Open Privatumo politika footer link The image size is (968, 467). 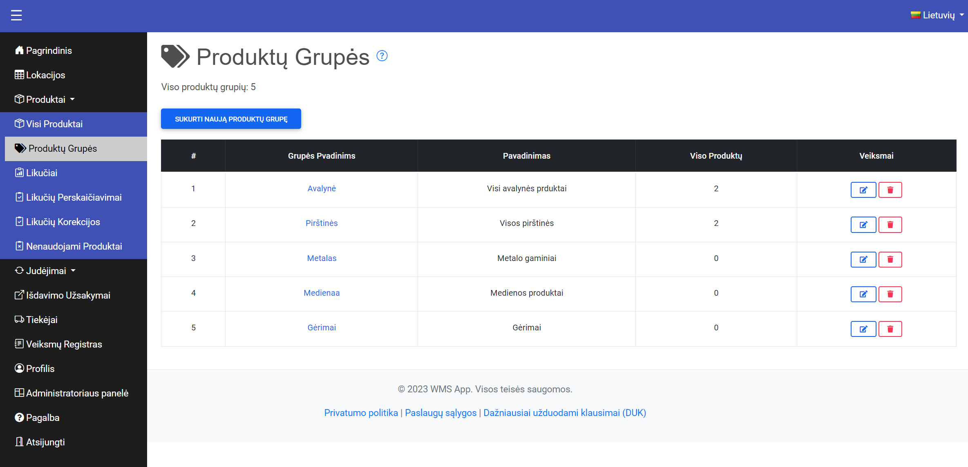point(361,413)
